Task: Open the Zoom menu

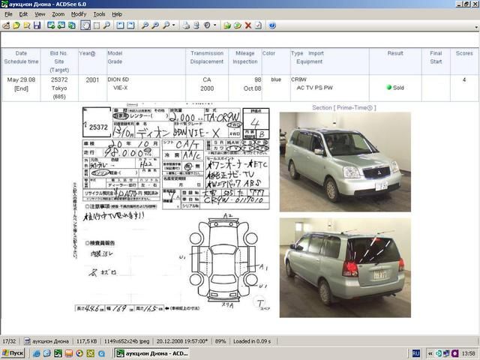Action: [x=58, y=14]
